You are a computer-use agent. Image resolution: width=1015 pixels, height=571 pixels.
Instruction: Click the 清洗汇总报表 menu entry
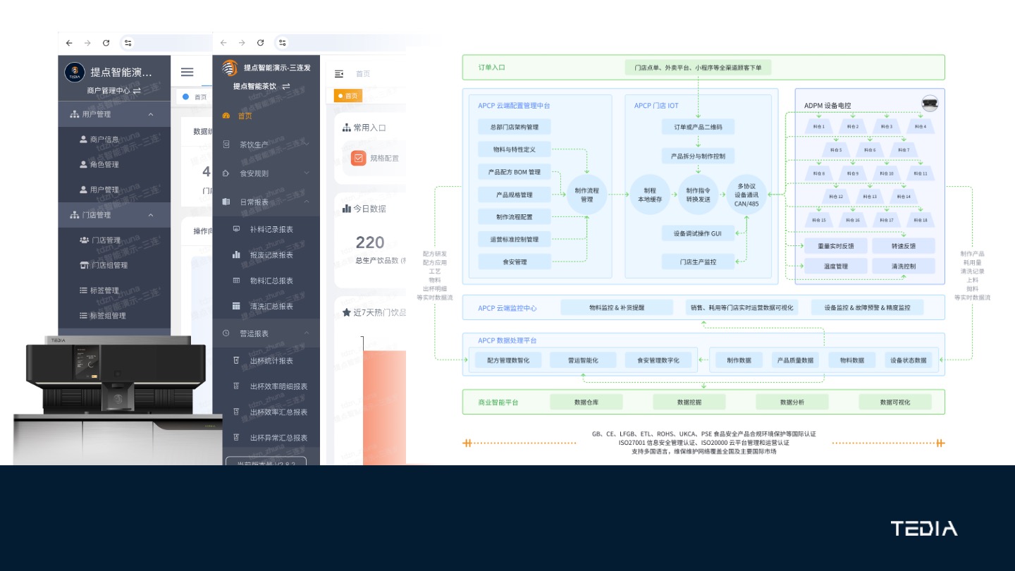(271, 306)
